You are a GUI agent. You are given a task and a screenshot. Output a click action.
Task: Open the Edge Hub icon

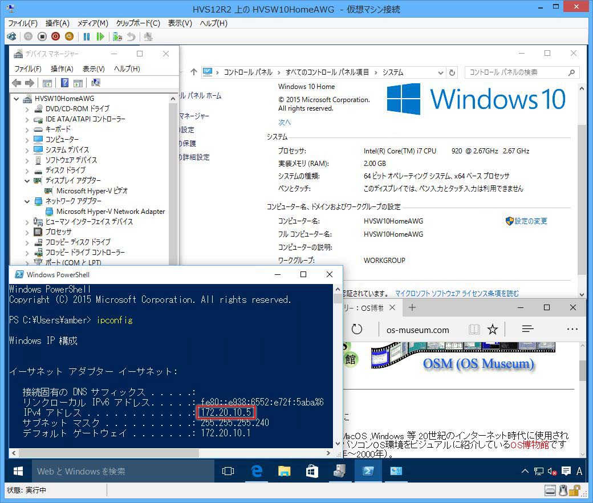click(527, 329)
